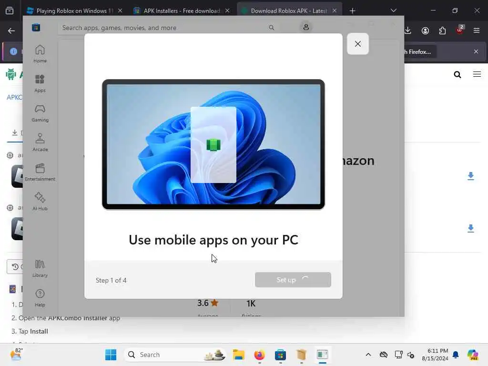This screenshot has width=488, height=366.
Task: Open Gaming section in Store sidebar
Action: [x=40, y=113]
